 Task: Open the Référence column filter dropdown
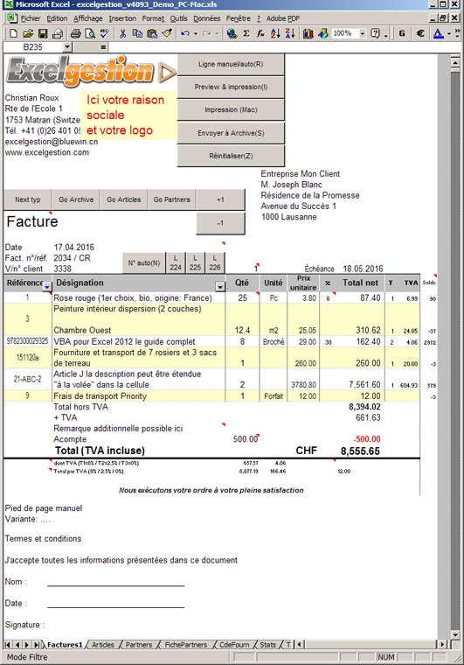(x=47, y=287)
